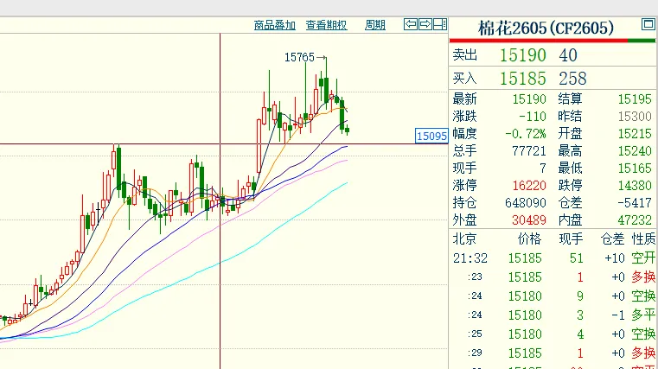Select the :29 trade row 多换
Viewport: 658px width, 369px height.
(x=553, y=353)
